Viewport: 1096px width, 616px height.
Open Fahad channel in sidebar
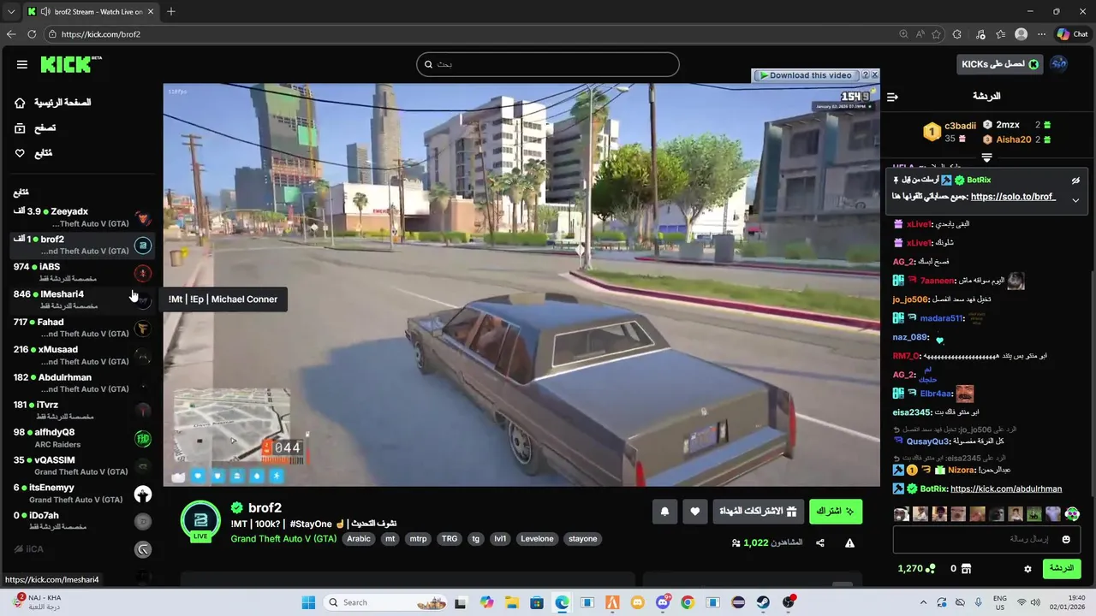click(x=81, y=328)
